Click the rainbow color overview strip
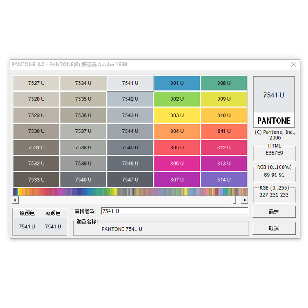 (x=130, y=192)
